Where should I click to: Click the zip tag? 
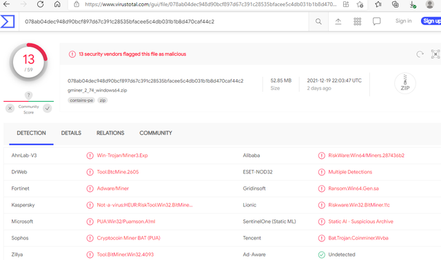pyautogui.click(x=103, y=100)
